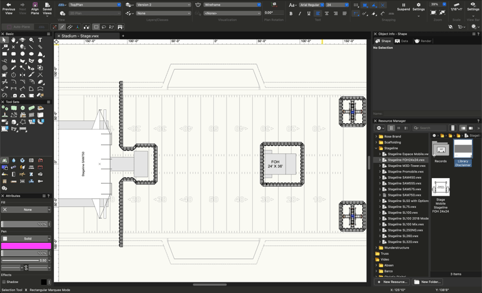The height and width of the screenshot is (293, 482).
Task: Activate the Mirror tool
Action: point(23,75)
